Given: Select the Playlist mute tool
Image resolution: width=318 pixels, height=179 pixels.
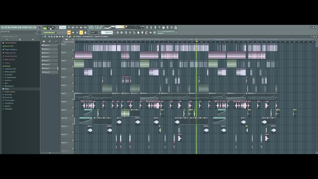Looking at the screenshot, I should point(57,36).
